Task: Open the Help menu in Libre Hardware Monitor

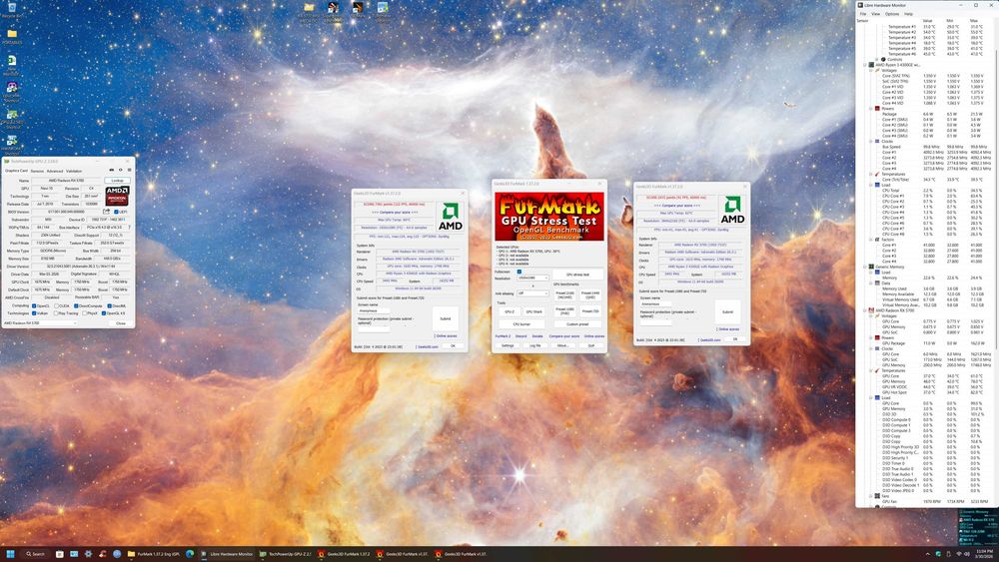Action: click(x=908, y=13)
